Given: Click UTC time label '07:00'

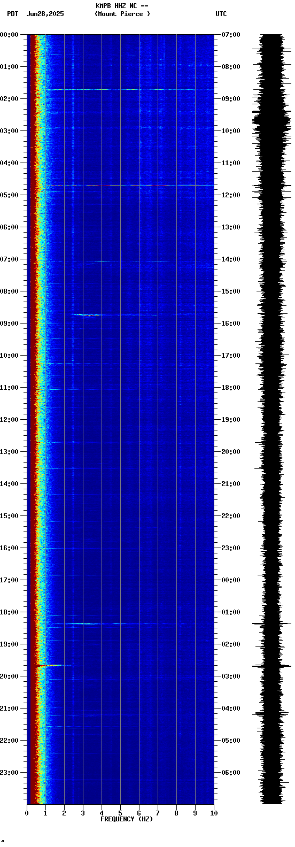Looking at the screenshot, I should click(x=231, y=35).
